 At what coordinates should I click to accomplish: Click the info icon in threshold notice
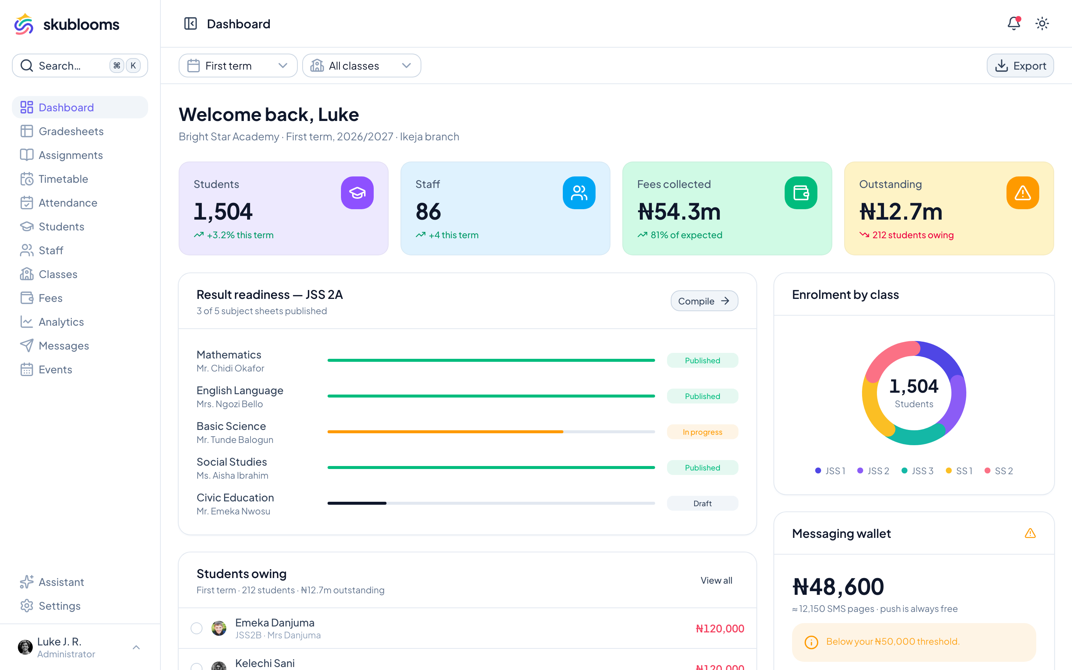pyautogui.click(x=811, y=642)
